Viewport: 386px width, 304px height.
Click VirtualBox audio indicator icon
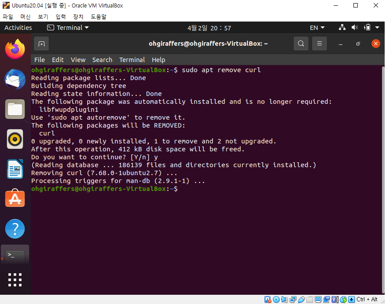(284, 299)
